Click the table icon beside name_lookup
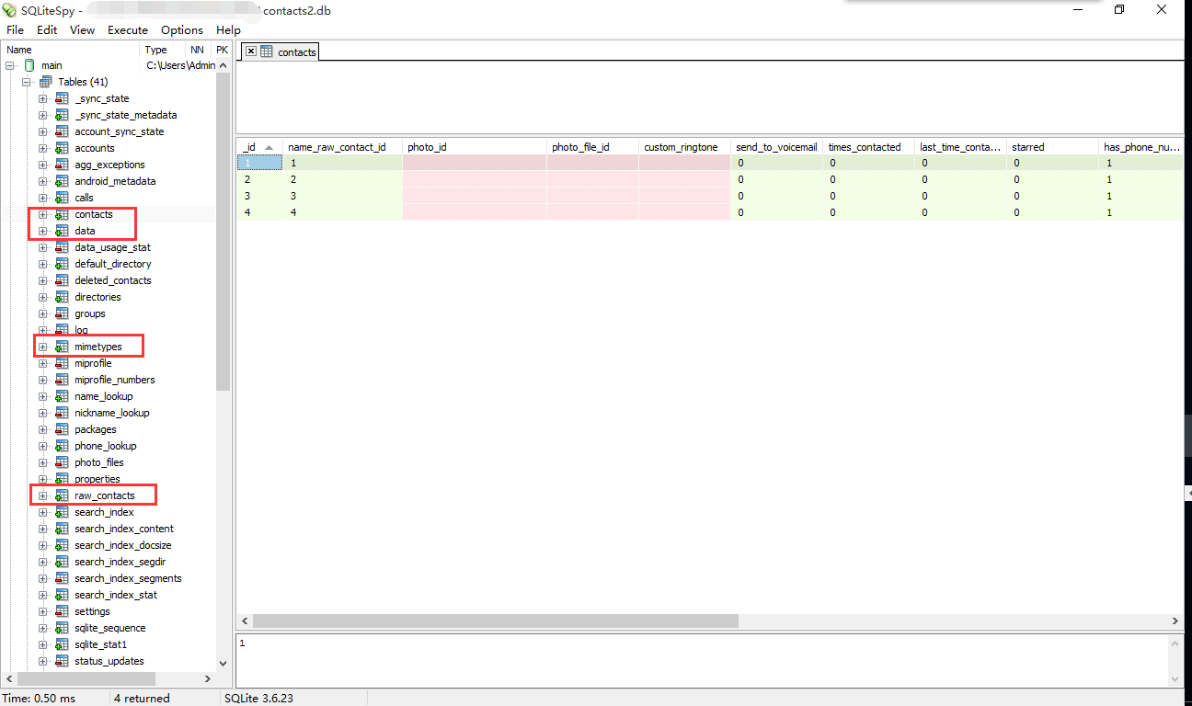The height and width of the screenshot is (706, 1192). click(62, 396)
